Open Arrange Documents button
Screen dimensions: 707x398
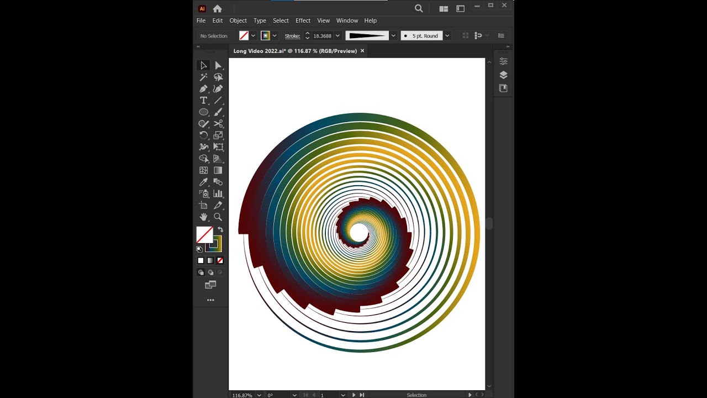click(444, 8)
